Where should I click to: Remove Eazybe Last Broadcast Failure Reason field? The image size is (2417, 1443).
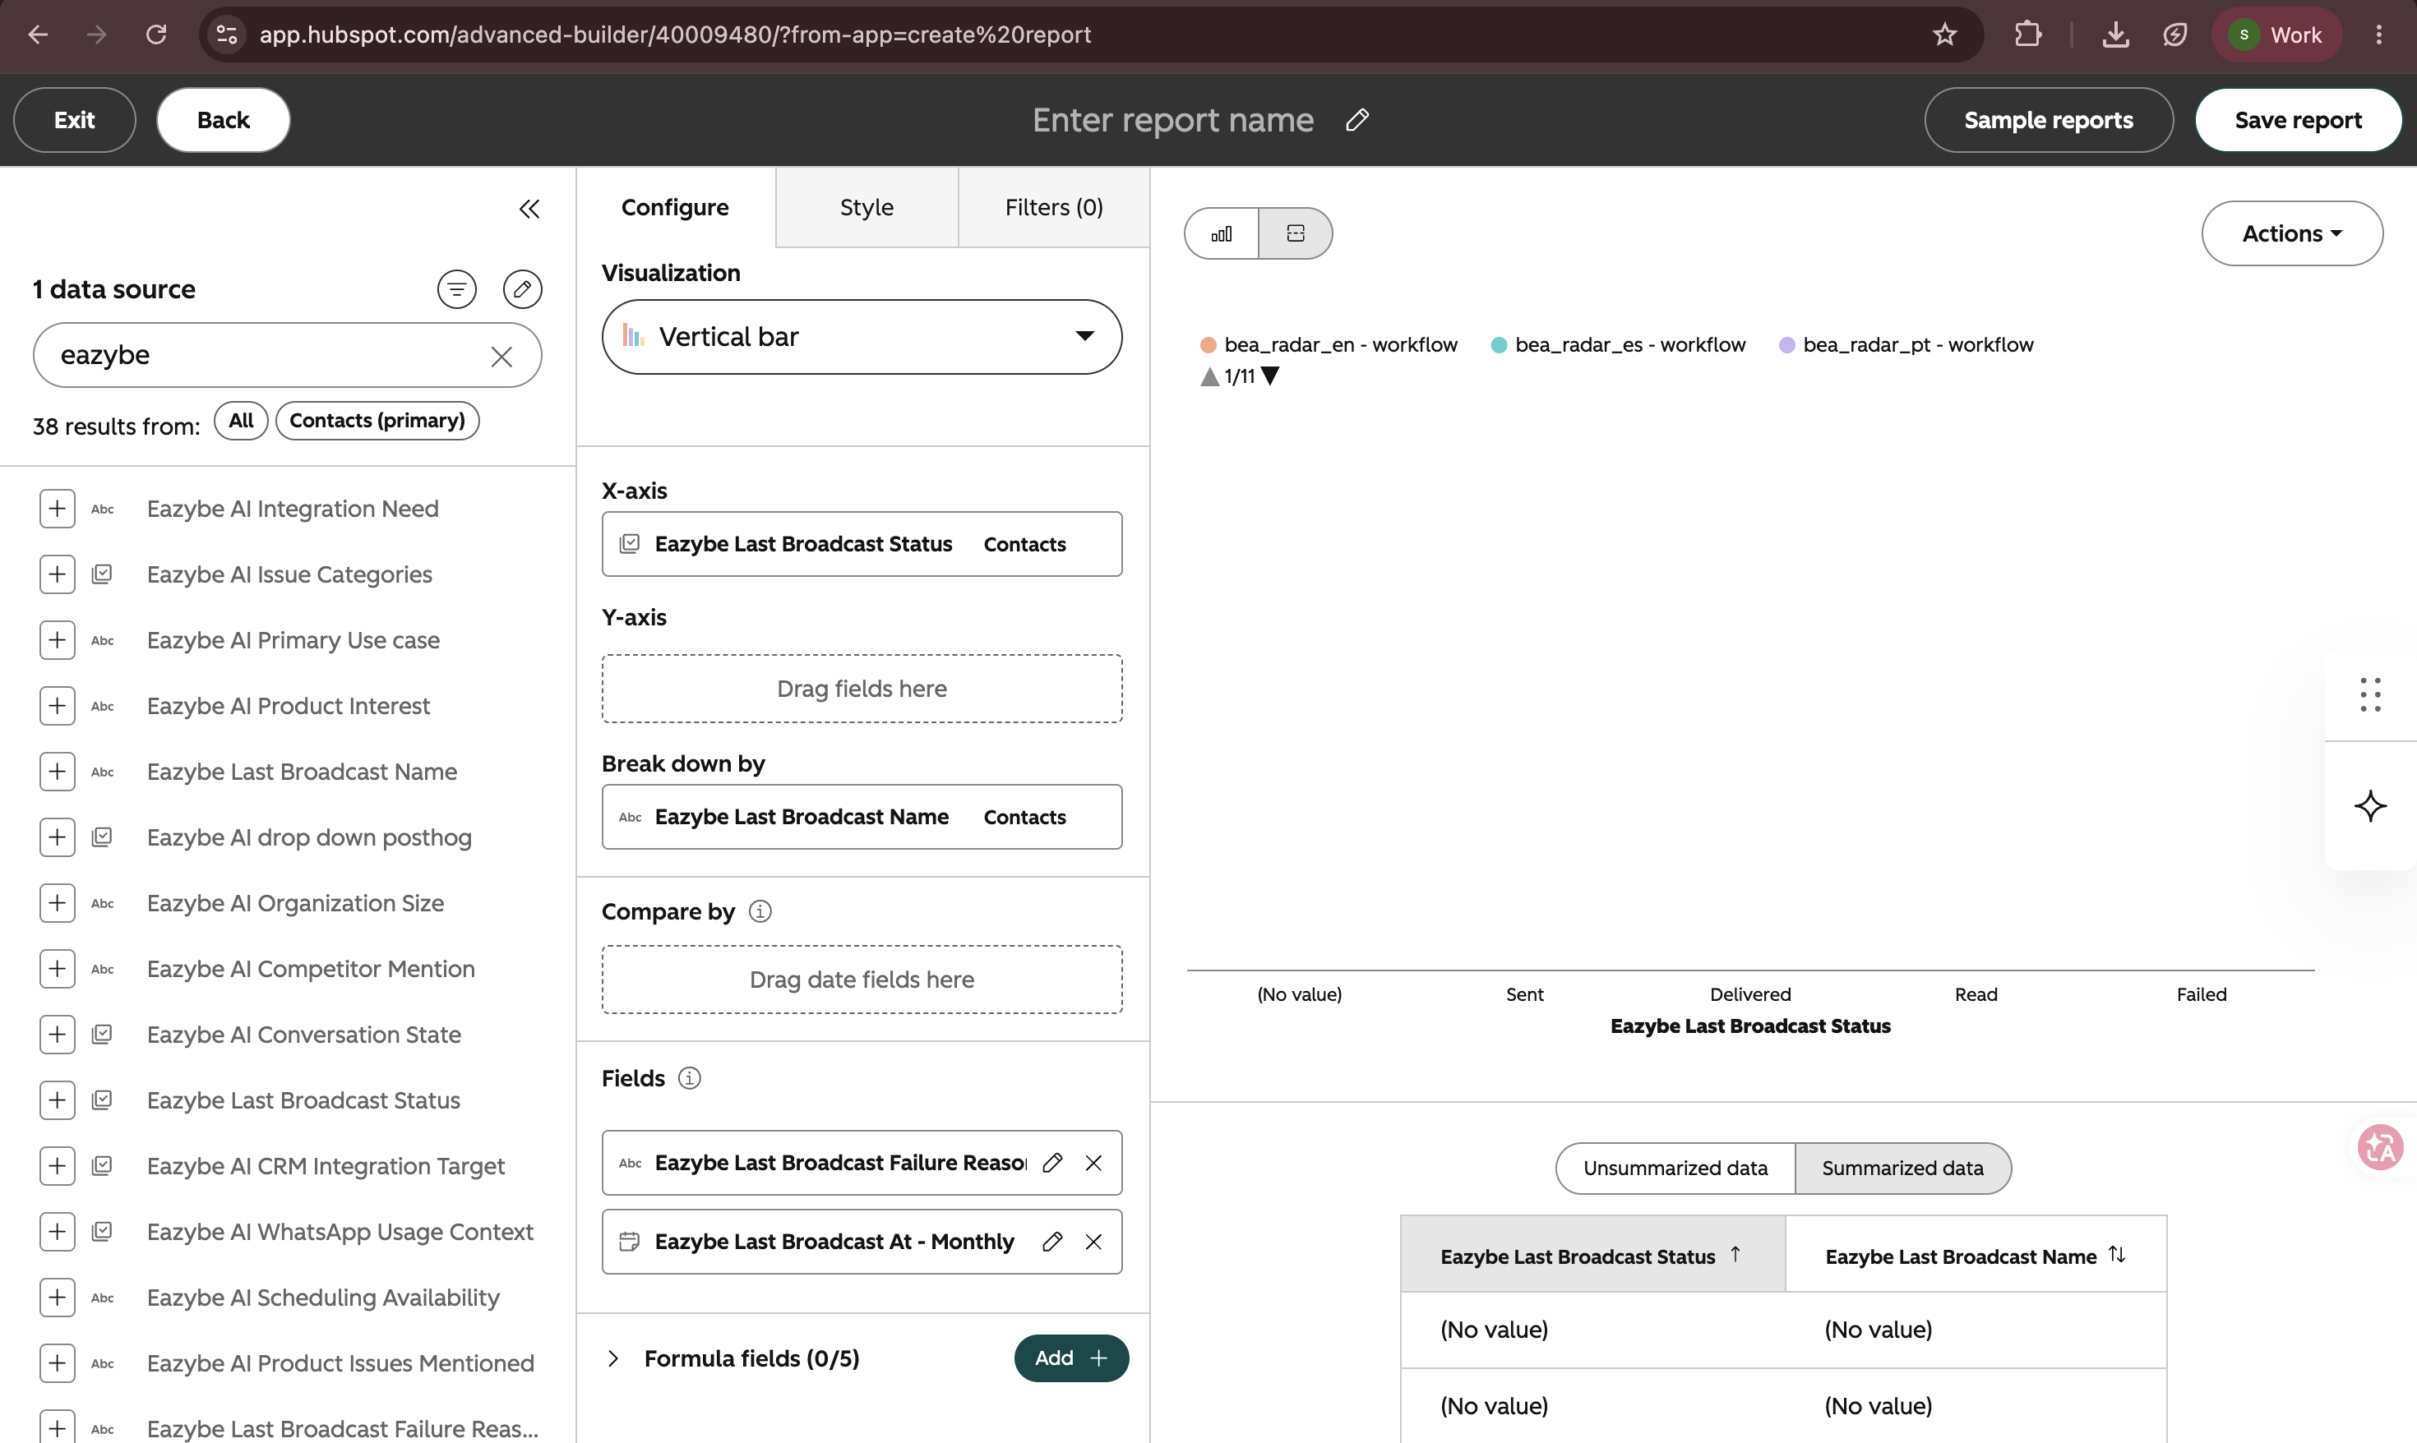click(x=1093, y=1163)
